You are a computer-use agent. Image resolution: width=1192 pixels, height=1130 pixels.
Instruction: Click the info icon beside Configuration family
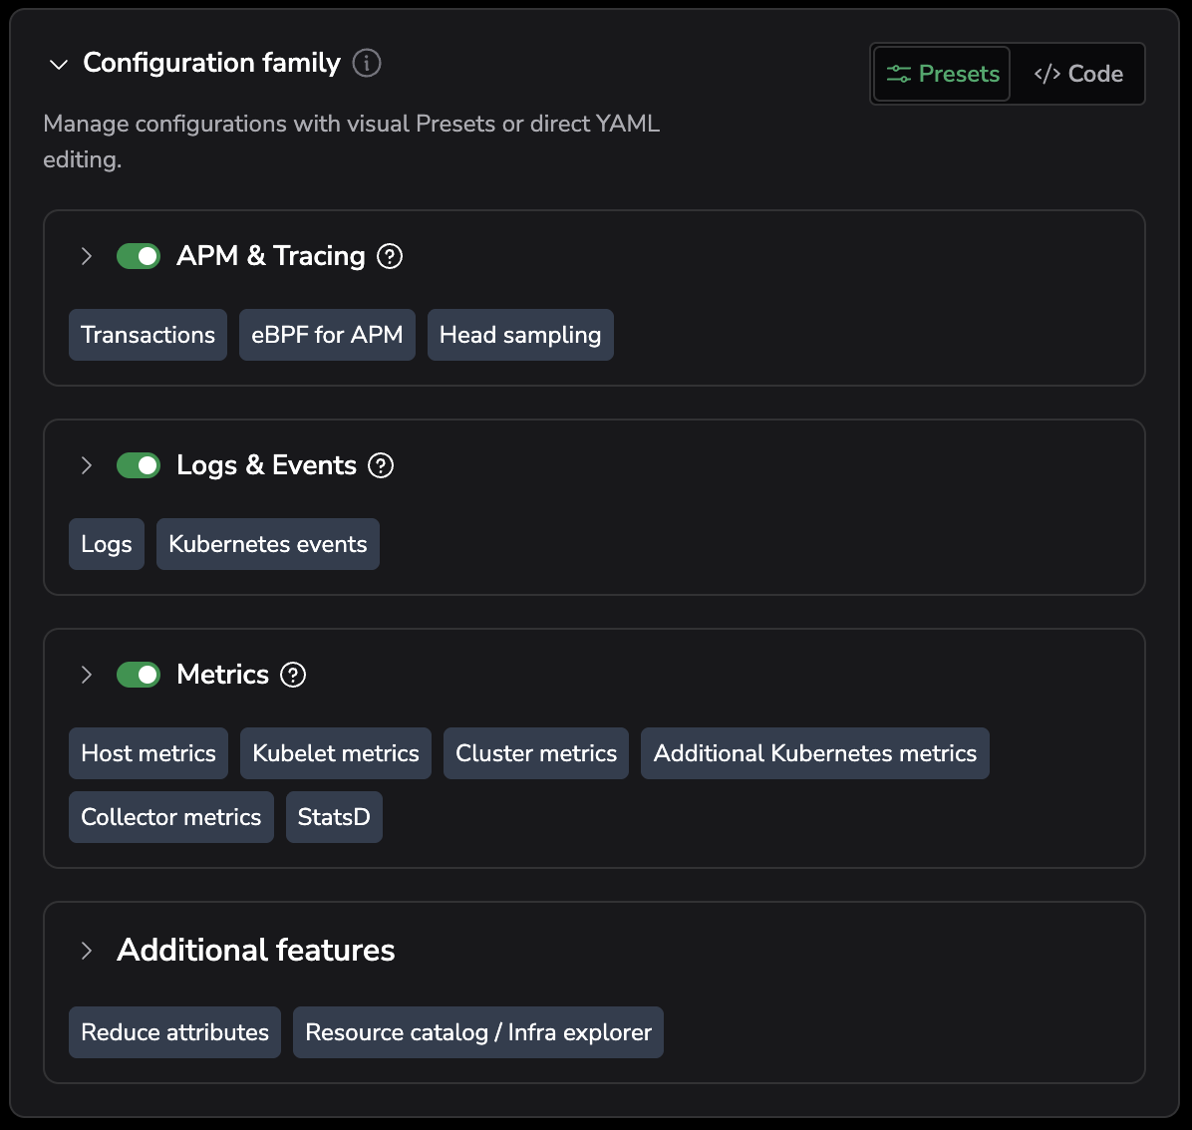tap(367, 63)
